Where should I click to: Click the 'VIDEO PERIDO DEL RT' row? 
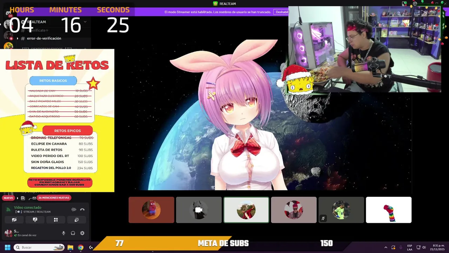(x=62, y=156)
